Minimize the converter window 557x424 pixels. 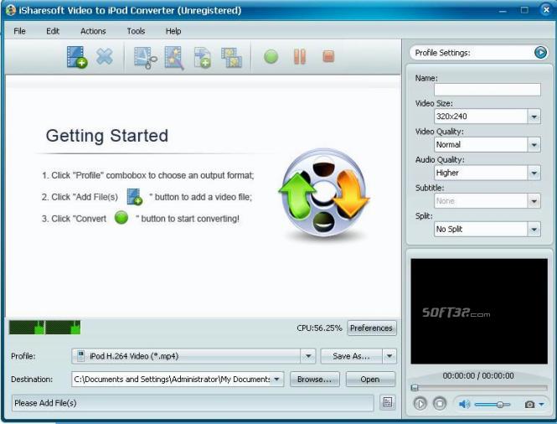click(x=503, y=11)
